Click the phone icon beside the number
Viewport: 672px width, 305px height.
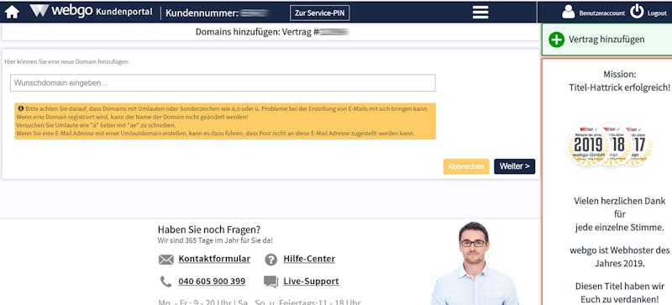(x=165, y=281)
